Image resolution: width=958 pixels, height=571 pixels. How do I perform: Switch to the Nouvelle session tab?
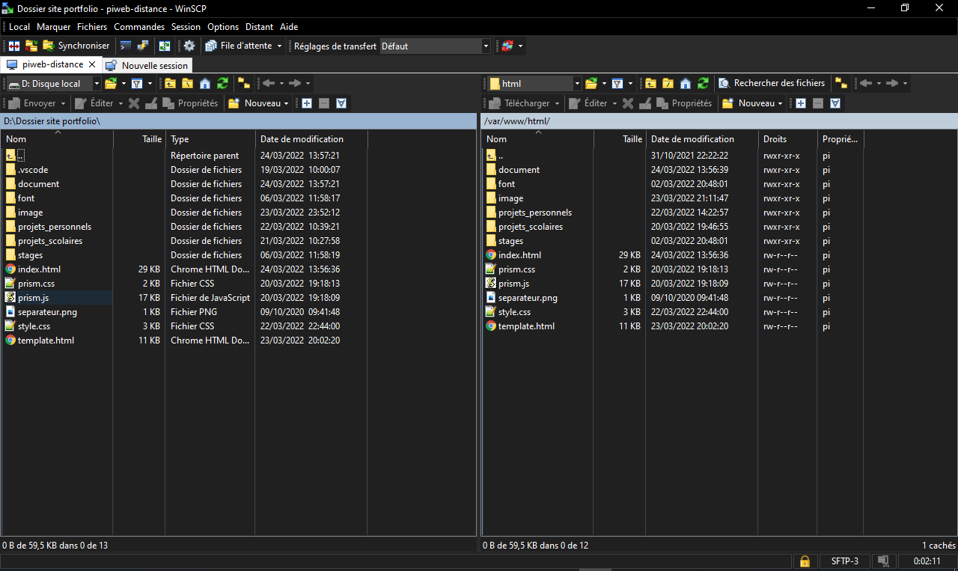147,65
